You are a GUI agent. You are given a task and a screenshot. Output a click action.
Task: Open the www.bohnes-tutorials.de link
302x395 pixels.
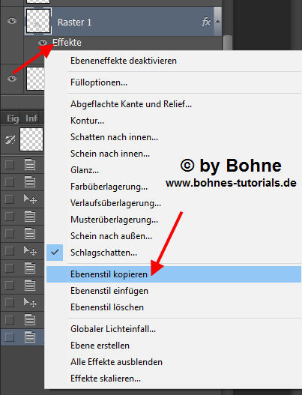point(231,183)
